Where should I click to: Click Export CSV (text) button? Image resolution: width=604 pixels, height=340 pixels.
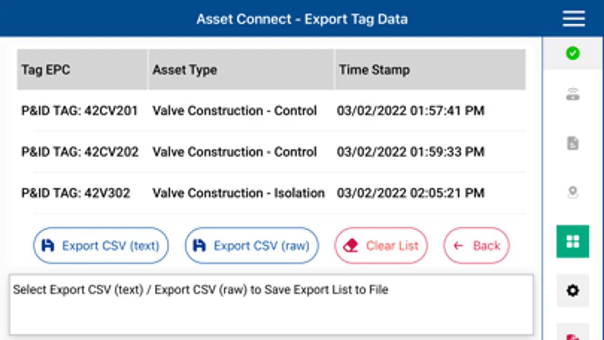tap(101, 246)
